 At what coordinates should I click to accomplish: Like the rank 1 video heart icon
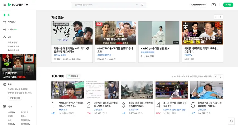coord(70,113)
